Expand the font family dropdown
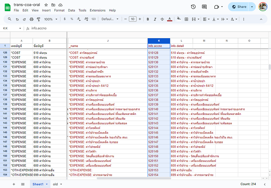Viewport: 271px width, 188px height. 110,19
